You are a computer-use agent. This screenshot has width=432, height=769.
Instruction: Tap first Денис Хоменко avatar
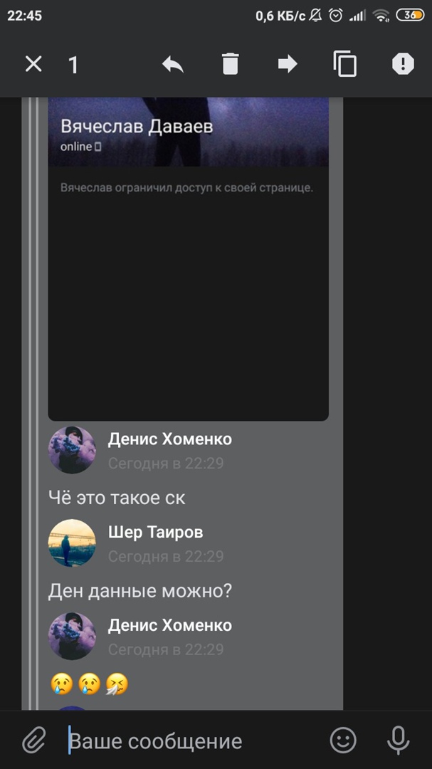72,450
